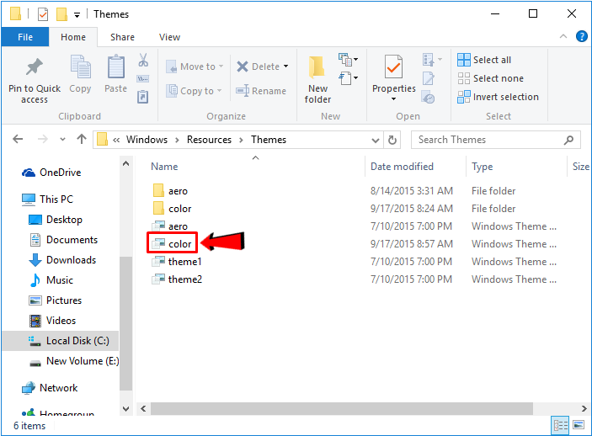This screenshot has height=436, width=592.
Task: Click the Pin to Quick access icon
Action: pos(35,67)
